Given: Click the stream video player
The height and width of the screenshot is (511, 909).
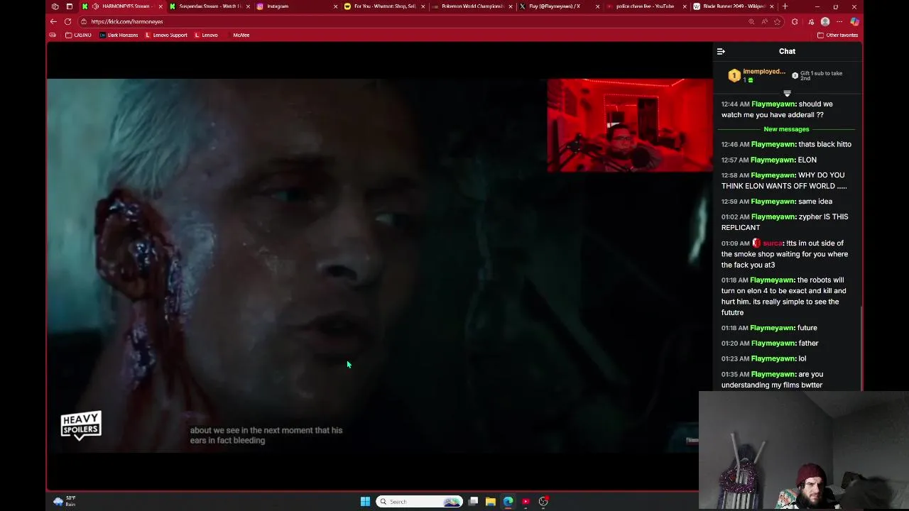Looking at the screenshot, I should coord(379,265).
